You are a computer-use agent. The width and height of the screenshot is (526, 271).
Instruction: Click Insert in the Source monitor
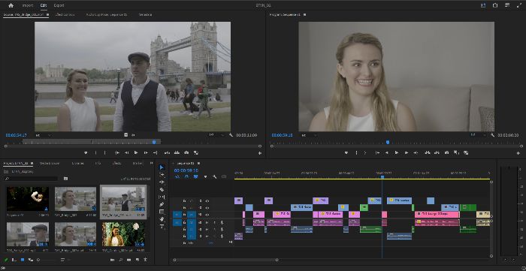pyautogui.click(x=167, y=152)
